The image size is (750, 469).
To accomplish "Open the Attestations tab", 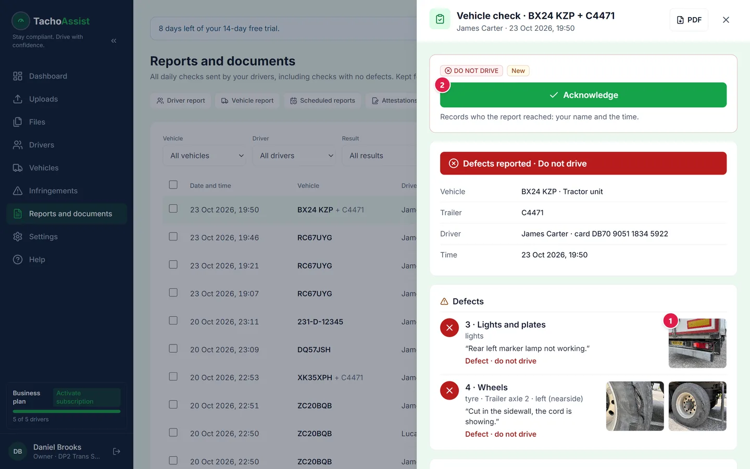I will click(x=394, y=101).
